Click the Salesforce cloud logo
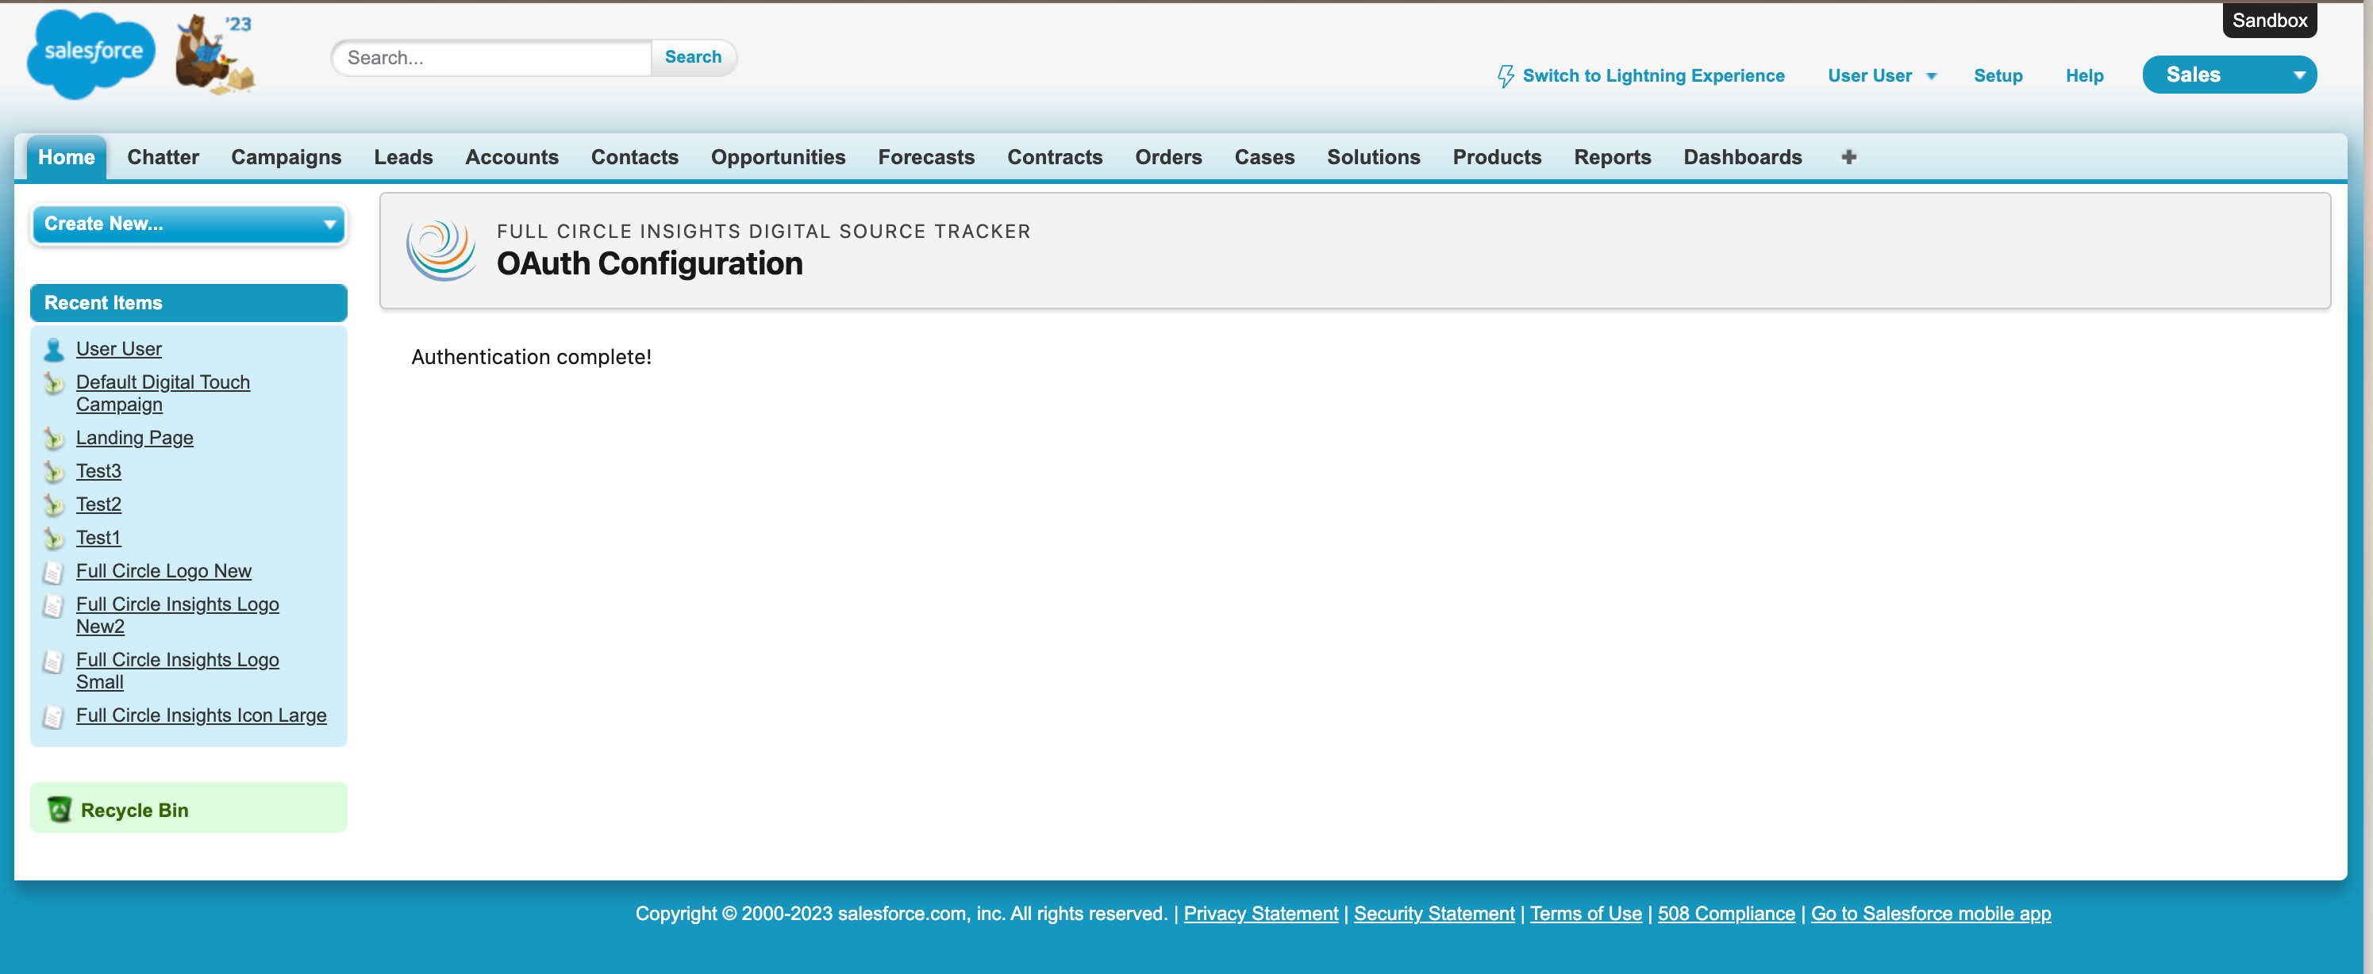The width and height of the screenshot is (2373, 974). 91,53
